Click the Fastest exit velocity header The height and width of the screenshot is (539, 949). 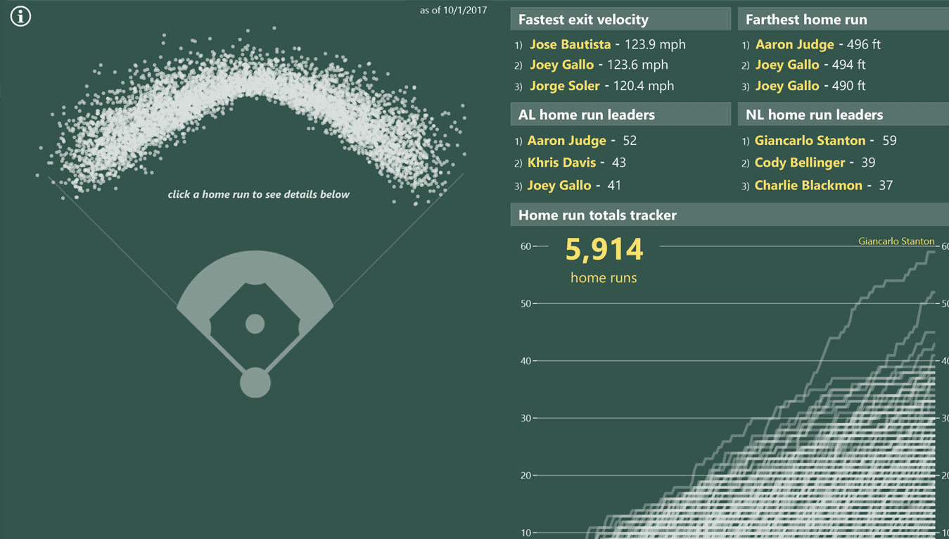pos(583,20)
